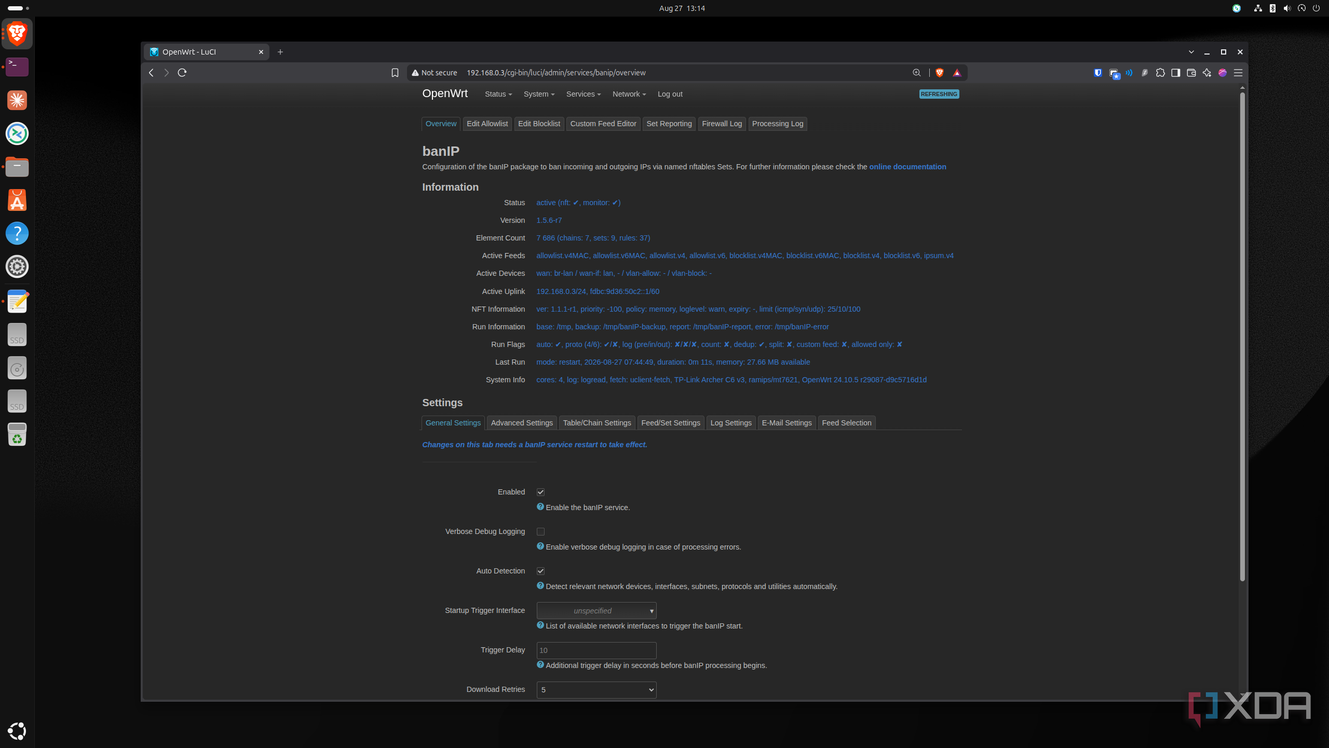This screenshot has height=748, width=1329.
Task: Expand the Services menu
Action: click(584, 94)
